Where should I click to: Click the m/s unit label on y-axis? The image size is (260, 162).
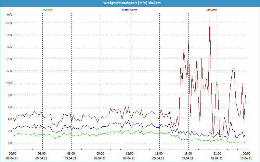click(x=10, y=15)
